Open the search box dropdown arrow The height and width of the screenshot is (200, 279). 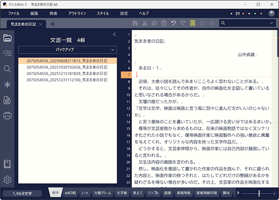coord(272,23)
